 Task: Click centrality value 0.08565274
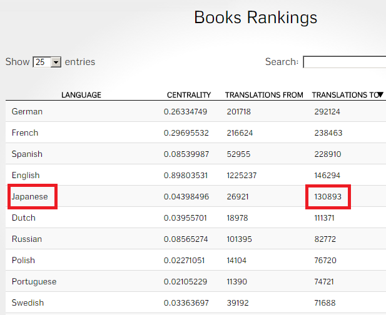click(x=186, y=239)
